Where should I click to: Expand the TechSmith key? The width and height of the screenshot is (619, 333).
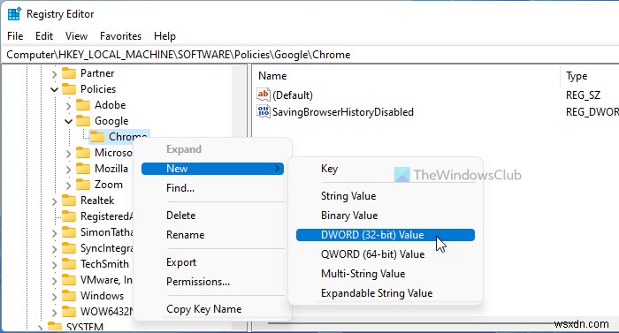(54, 265)
